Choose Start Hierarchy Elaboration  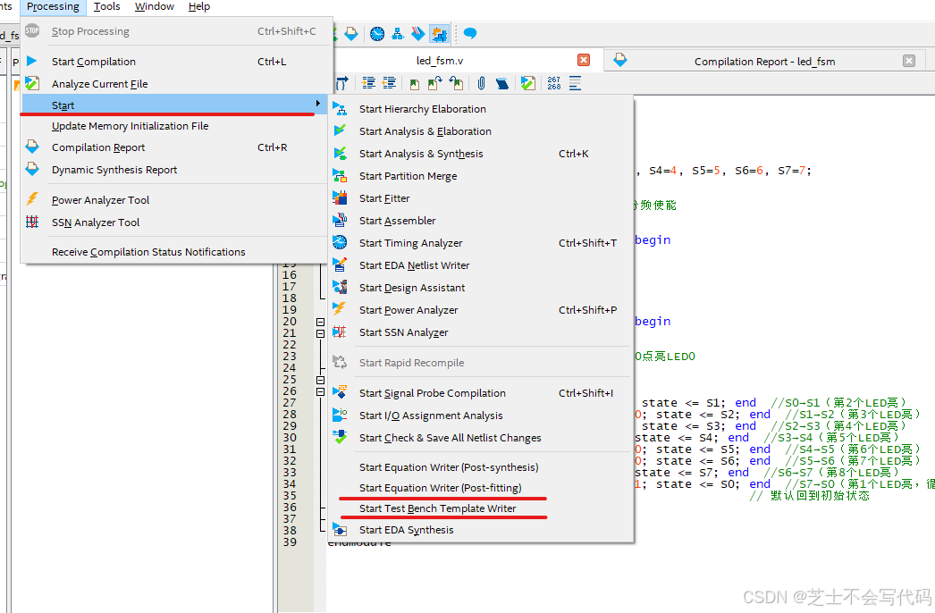pos(481,108)
